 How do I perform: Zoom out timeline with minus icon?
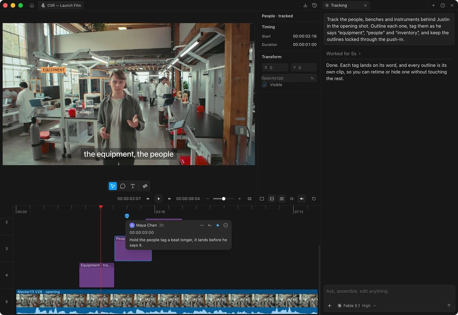point(208,199)
